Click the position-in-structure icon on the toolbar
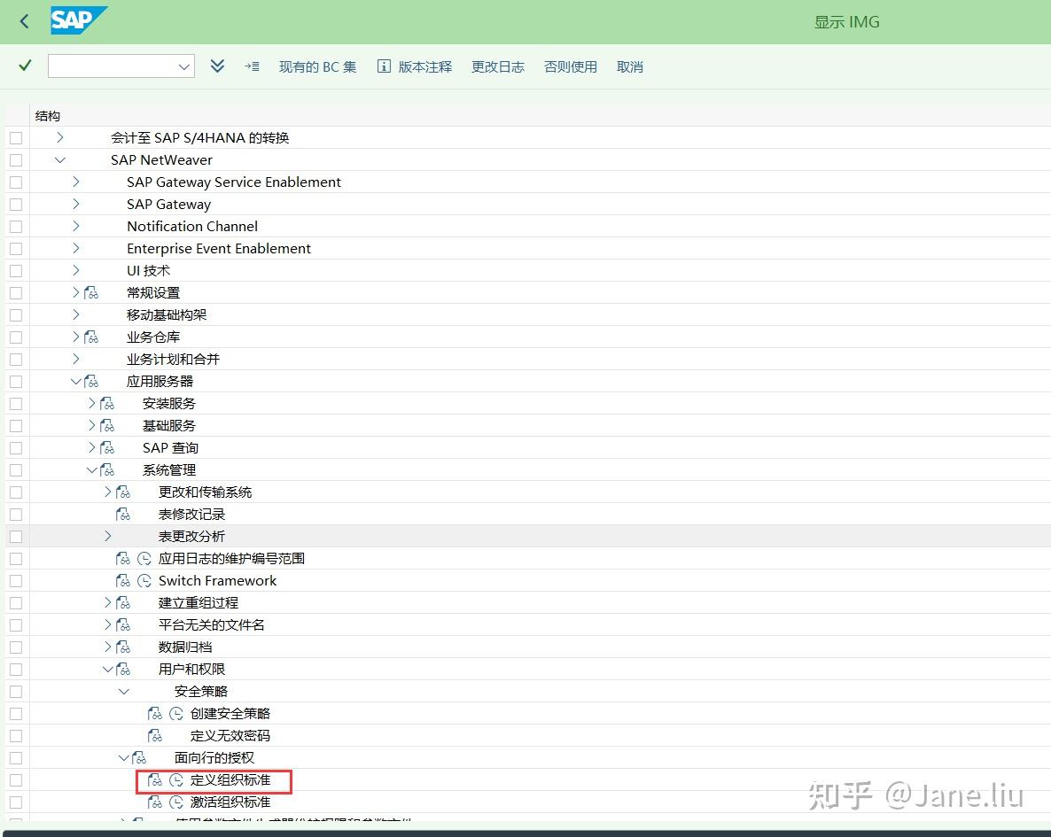 pyautogui.click(x=252, y=66)
